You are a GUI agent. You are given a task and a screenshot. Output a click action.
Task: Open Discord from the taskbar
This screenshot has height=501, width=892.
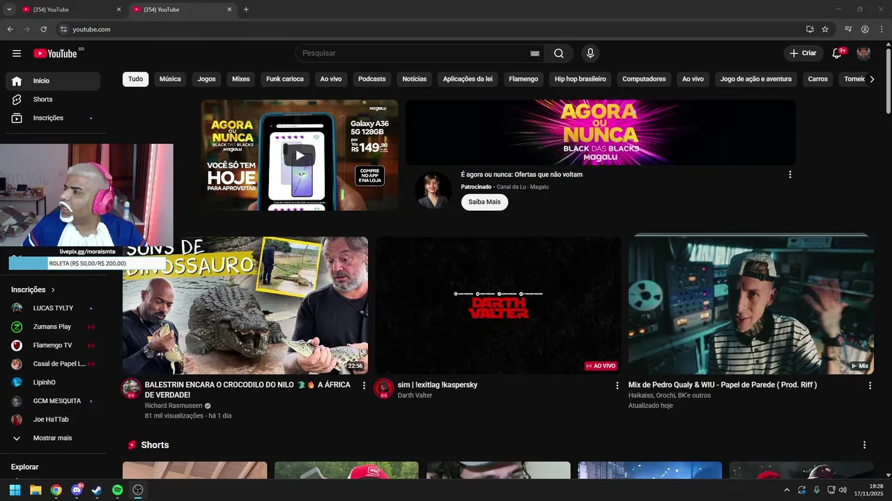[77, 490]
